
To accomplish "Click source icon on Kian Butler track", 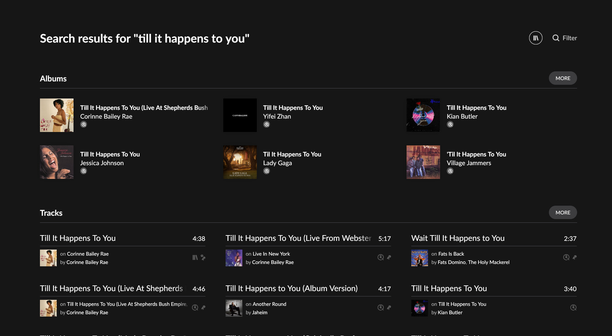I will click(x=573, y=308).
